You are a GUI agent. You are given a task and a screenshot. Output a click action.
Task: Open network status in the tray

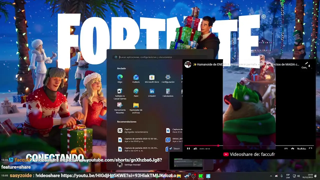click(294, 176)
